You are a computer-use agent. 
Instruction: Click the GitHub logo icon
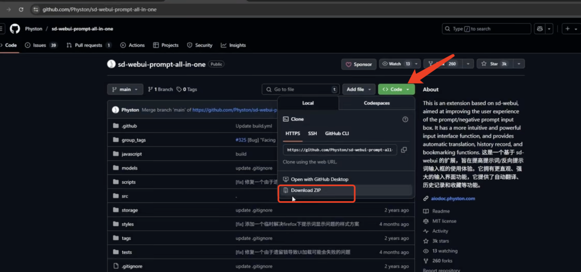(15, 29)
